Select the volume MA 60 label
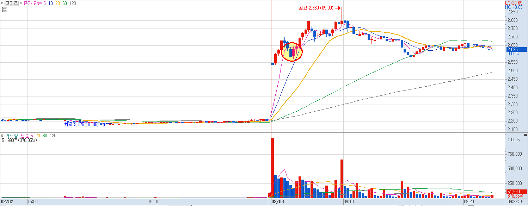528x206 pixels. click(x=45, y=136)
